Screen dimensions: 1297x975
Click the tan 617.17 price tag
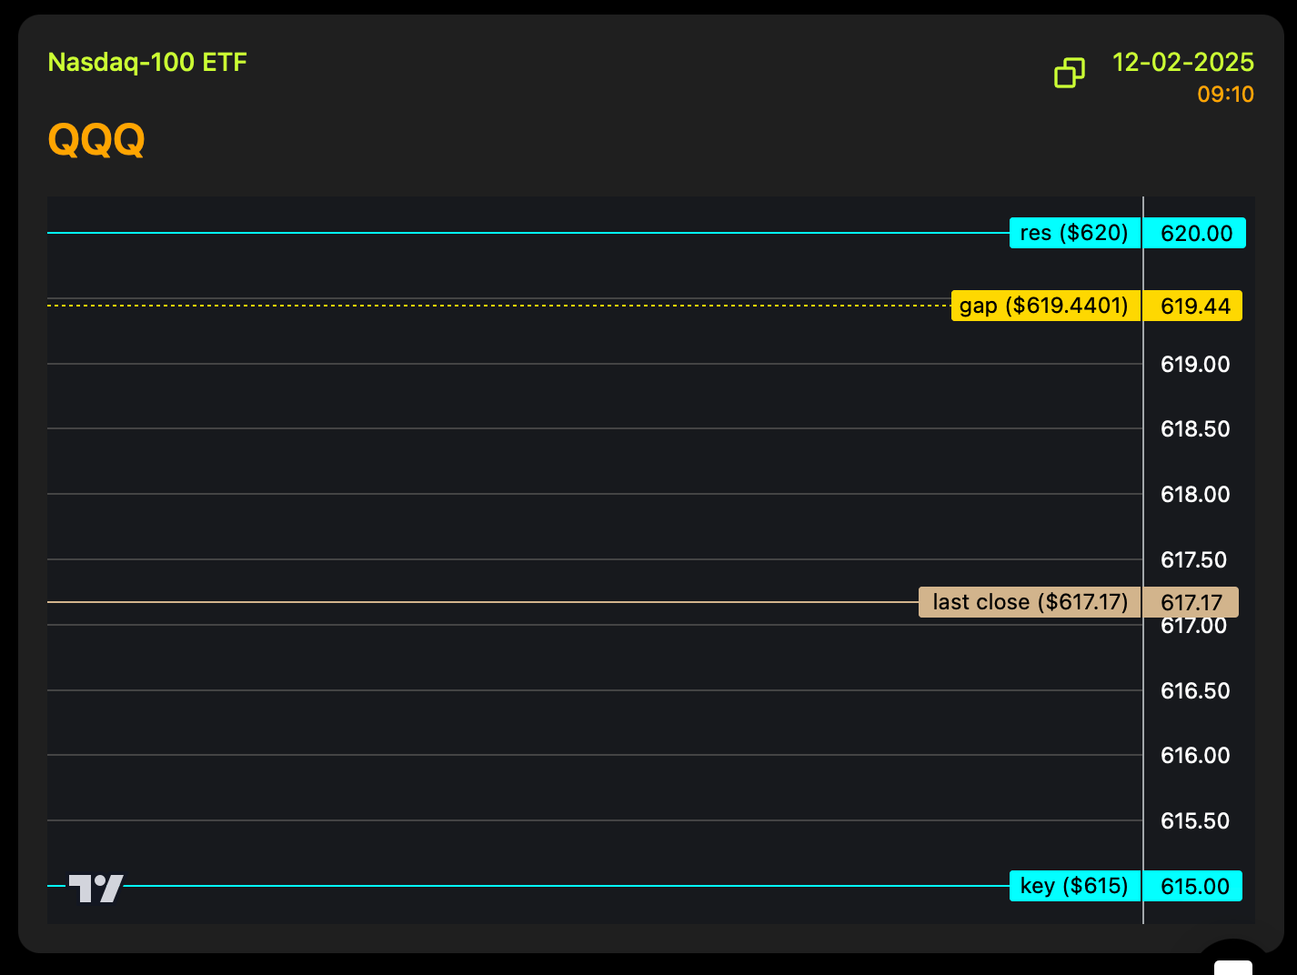pyautogui.click(x=1191, y=602)
